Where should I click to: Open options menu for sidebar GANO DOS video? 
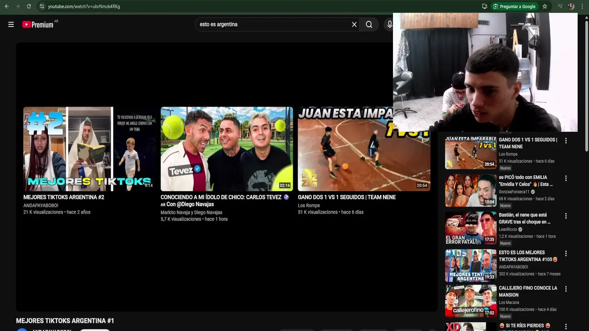click(x=566, y=141)
